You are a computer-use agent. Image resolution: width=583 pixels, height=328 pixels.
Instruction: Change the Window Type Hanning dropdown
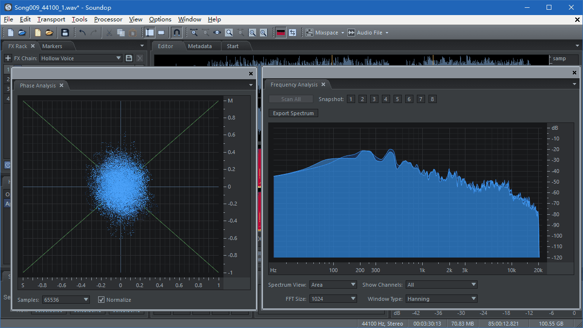(440, 298)
